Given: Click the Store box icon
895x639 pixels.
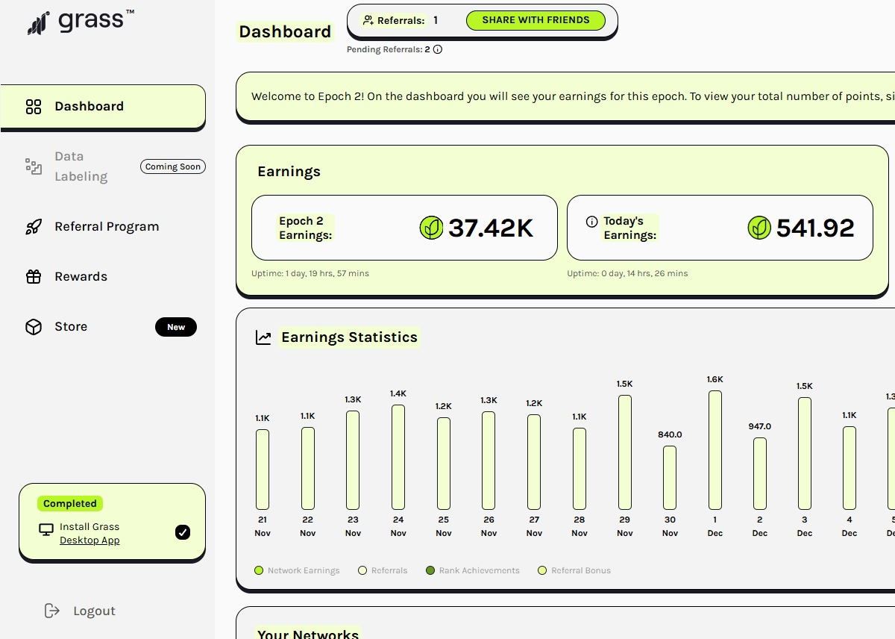Looking at the screenshot, I should click(x=34, y=327).
